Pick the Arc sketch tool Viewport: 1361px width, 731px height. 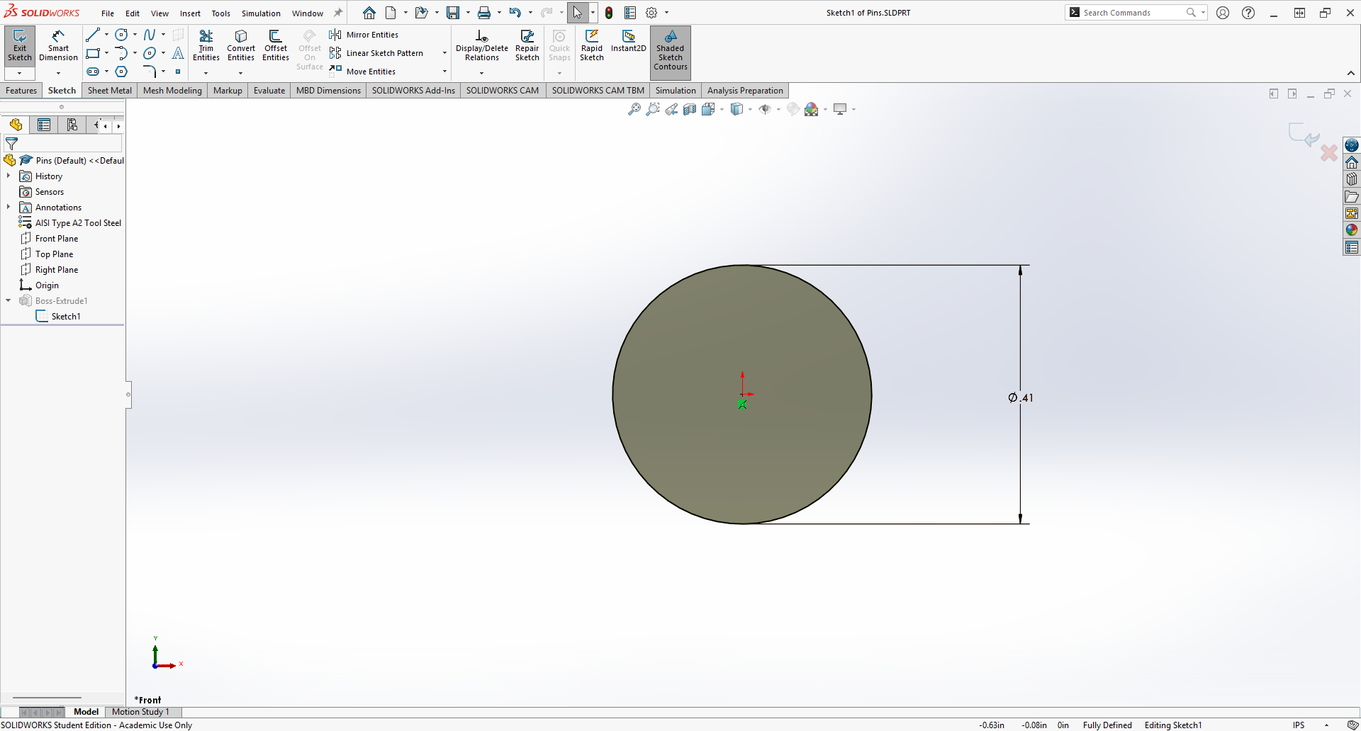pyautogui.click(x=121, y=53)
